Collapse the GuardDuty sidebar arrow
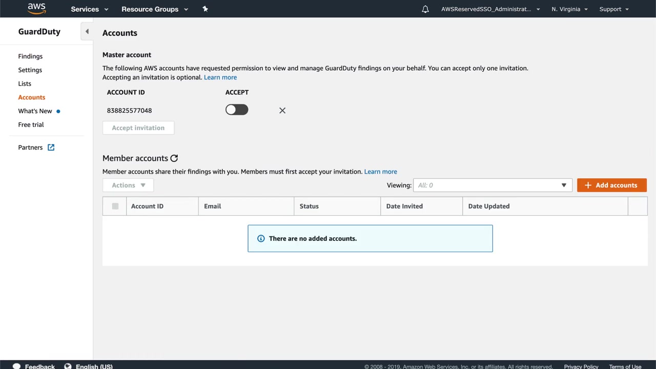This screenshot has height=369, width=656. [x=87, y=32]
